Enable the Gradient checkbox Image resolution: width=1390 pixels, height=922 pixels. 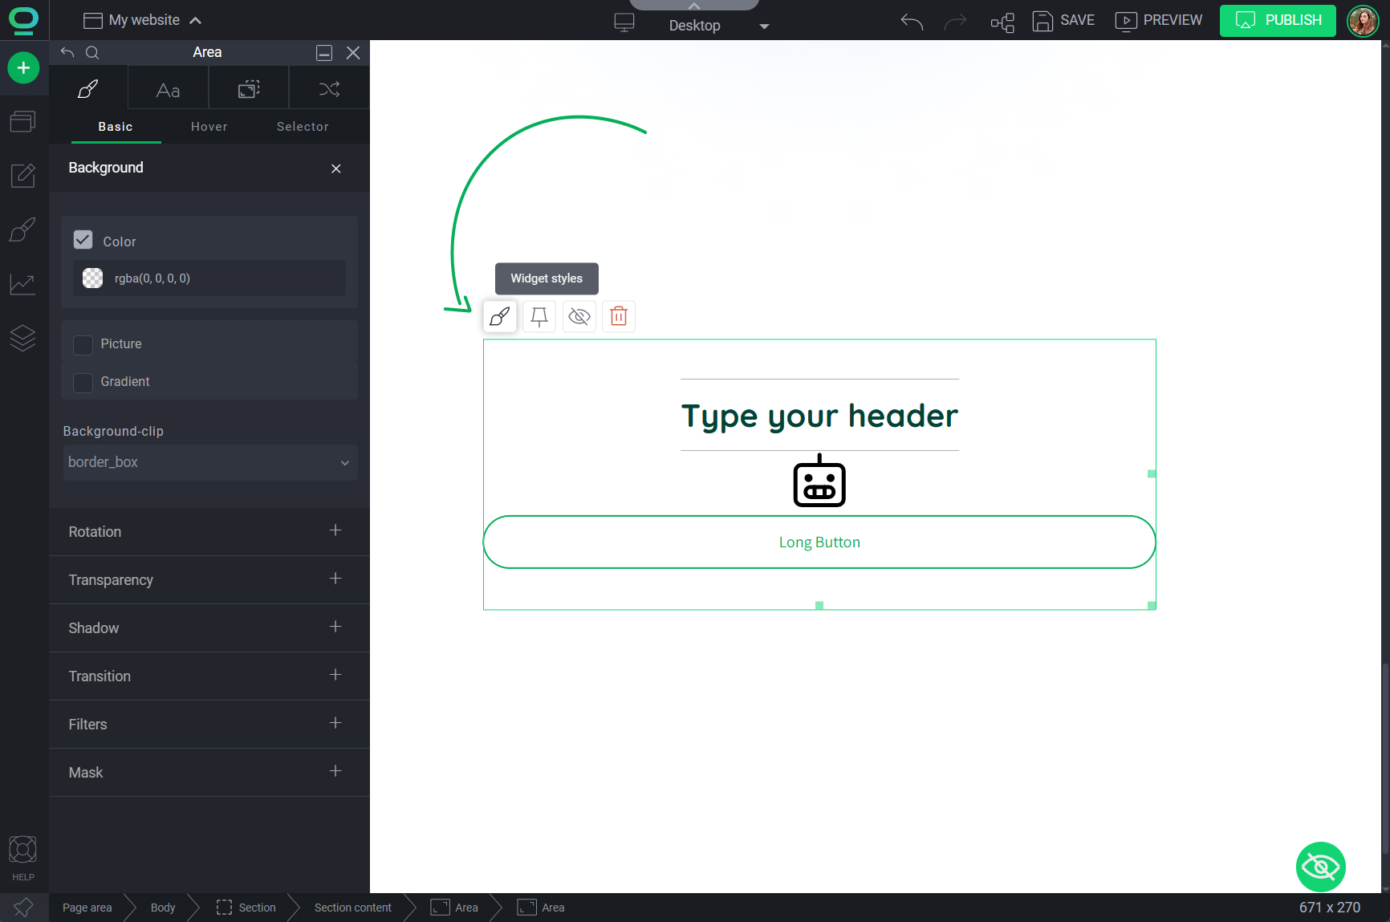[x=83, y=382]
